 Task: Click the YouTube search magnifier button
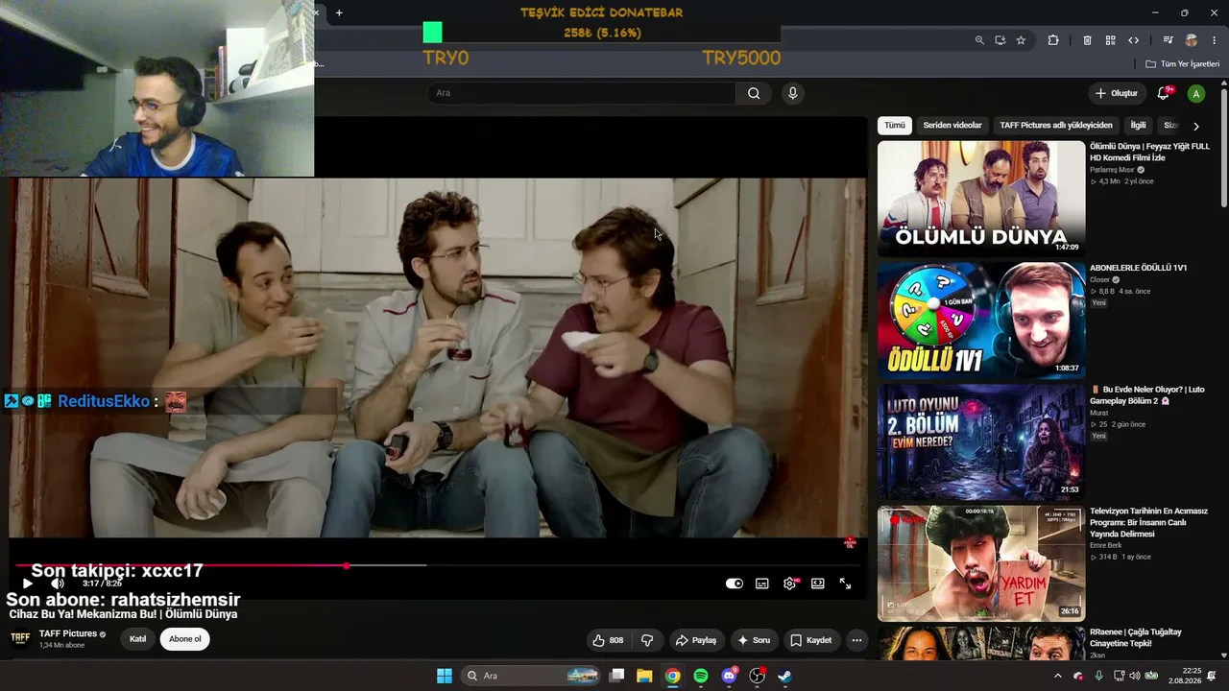(x=754, y=93)
